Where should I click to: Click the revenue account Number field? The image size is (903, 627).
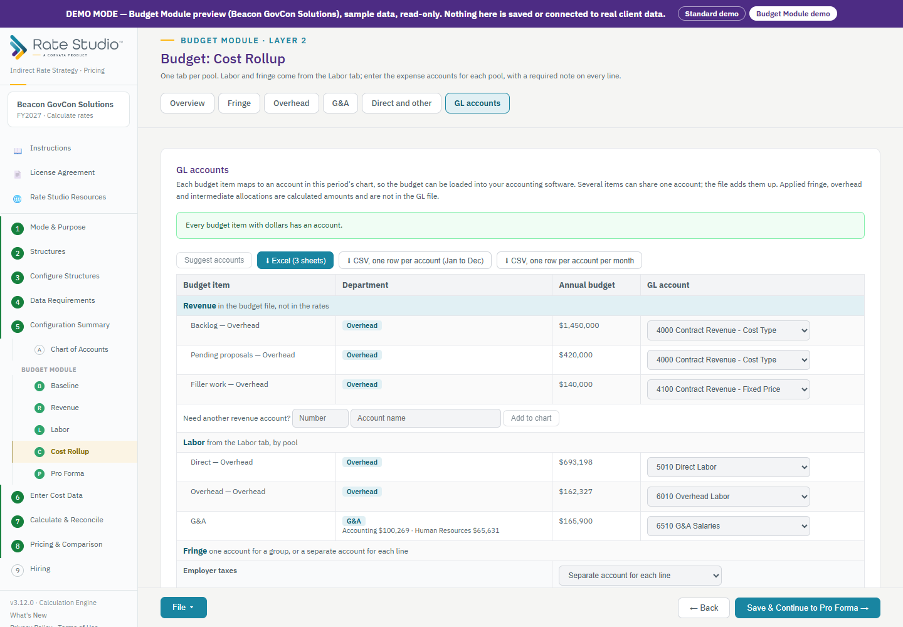click(x=320, y=418)
